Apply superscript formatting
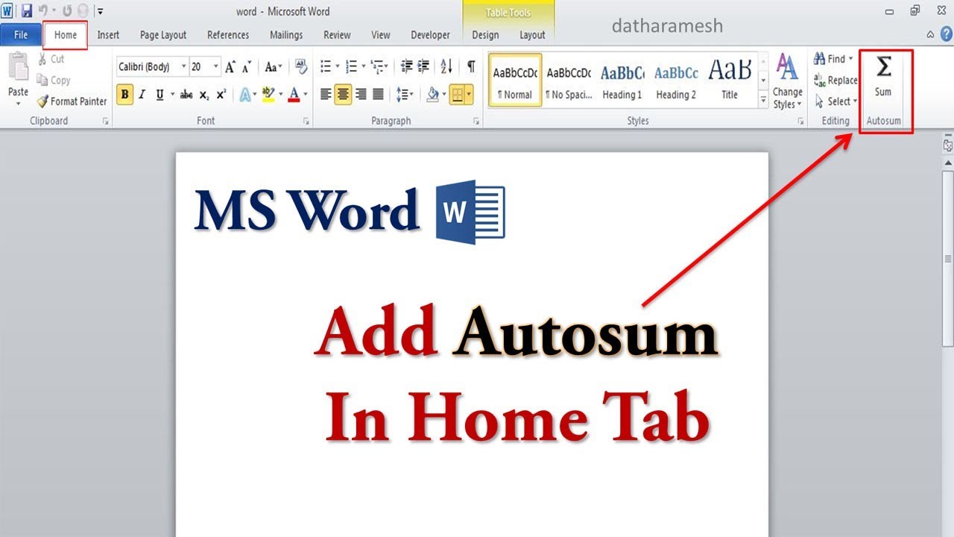Viewport: 954px width, 537px height. (221, 95)
